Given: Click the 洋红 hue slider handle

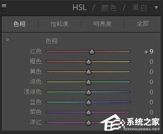Looking at the screenshot, I should pyautogui.click(x=88, y=123).
